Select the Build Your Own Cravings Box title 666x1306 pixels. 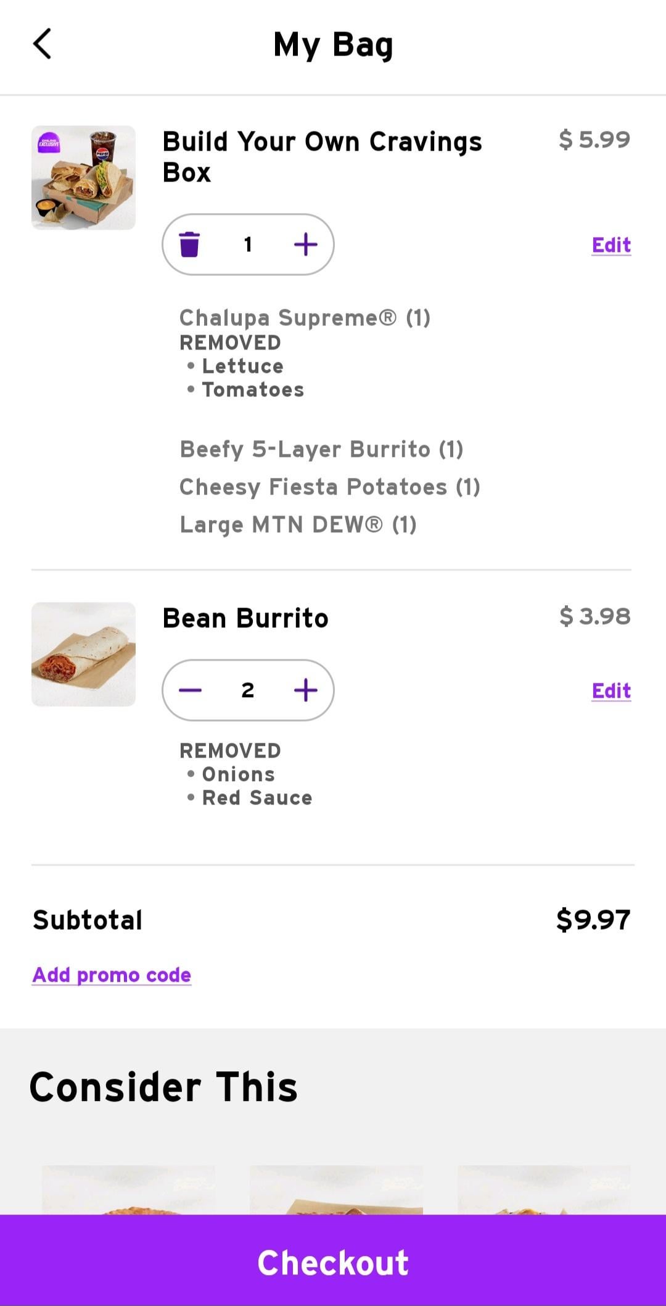(321, 157)
